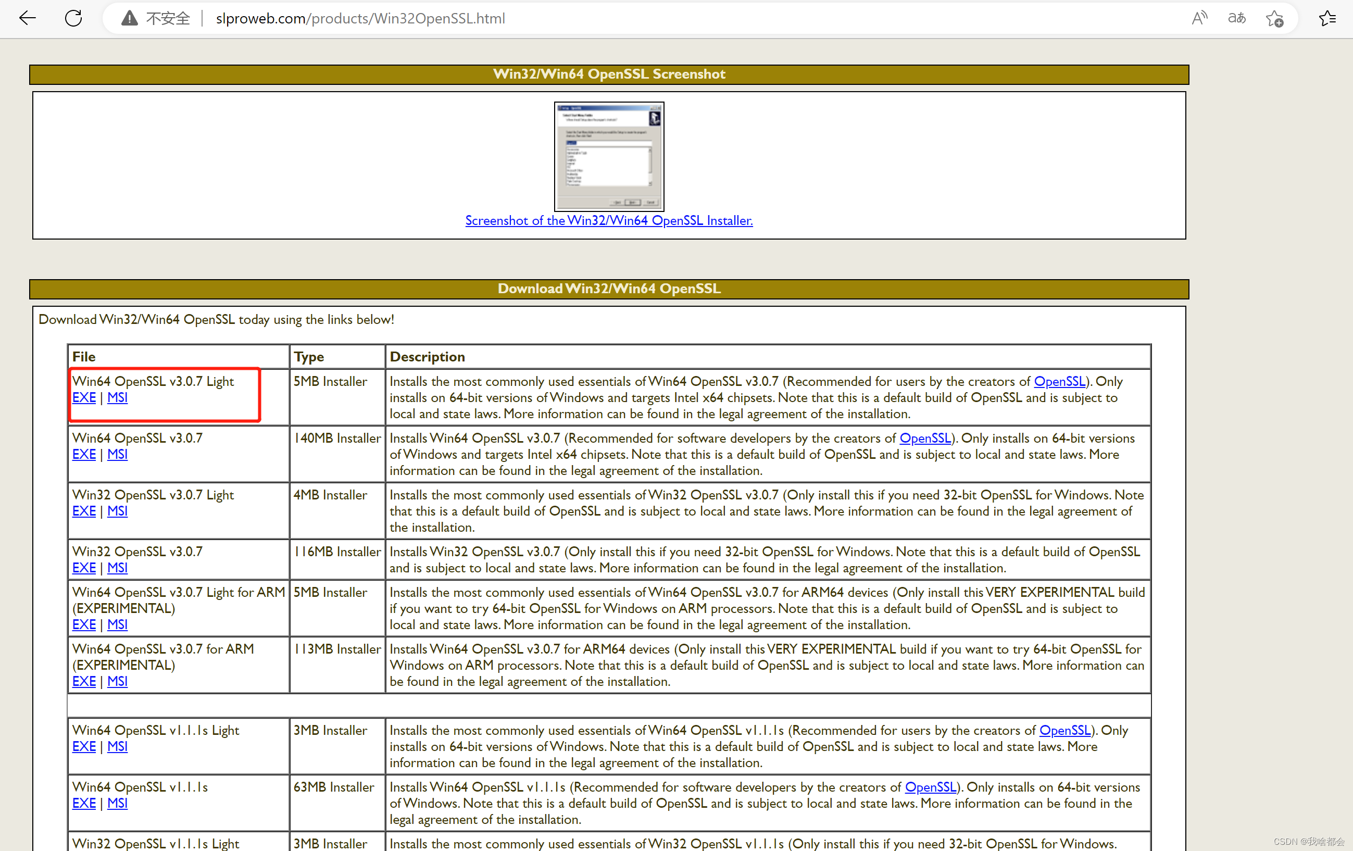The image size is (1353, 851).
Task: Download EXE for Win32 OpenSSL v3.0.7 Light
Action: (x=84, y=510)
